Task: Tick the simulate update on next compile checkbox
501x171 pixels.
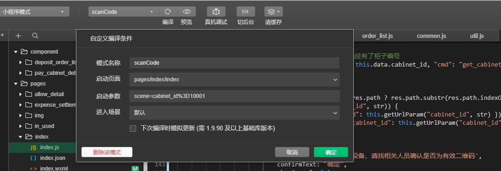Action: click(x=133, y=128)
